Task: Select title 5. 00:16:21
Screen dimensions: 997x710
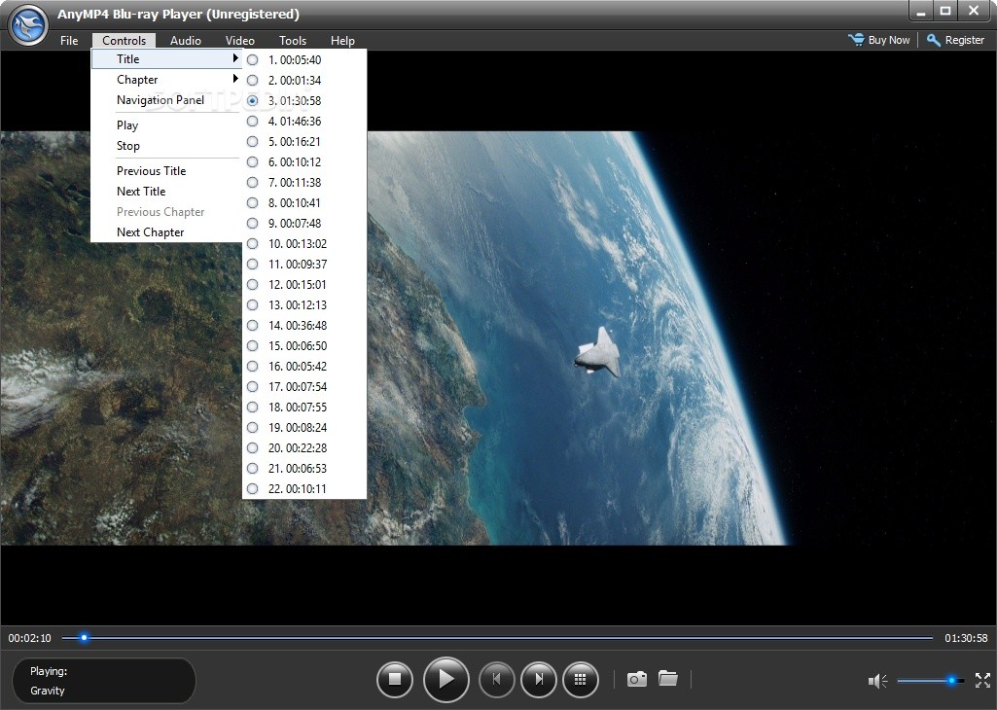Action: pos(303,141)
